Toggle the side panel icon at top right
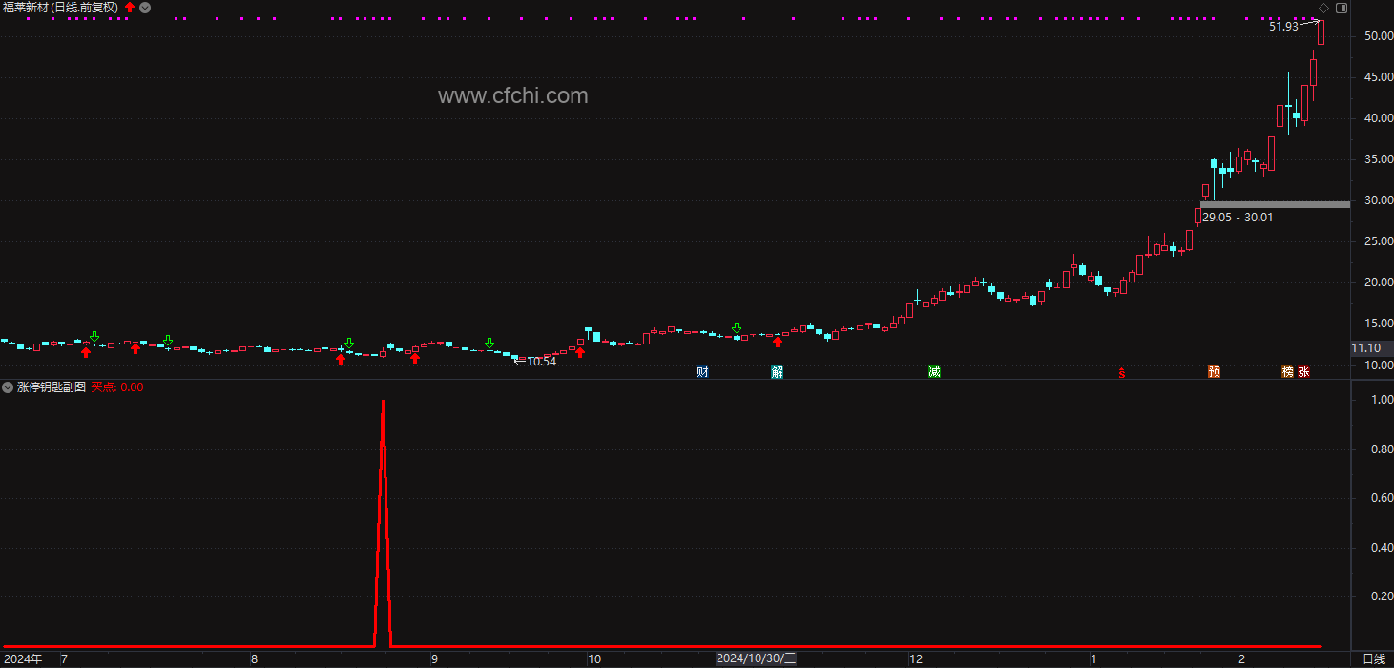The height and width of the screenshot is (668, 1394). click(x=1342, y=8)
